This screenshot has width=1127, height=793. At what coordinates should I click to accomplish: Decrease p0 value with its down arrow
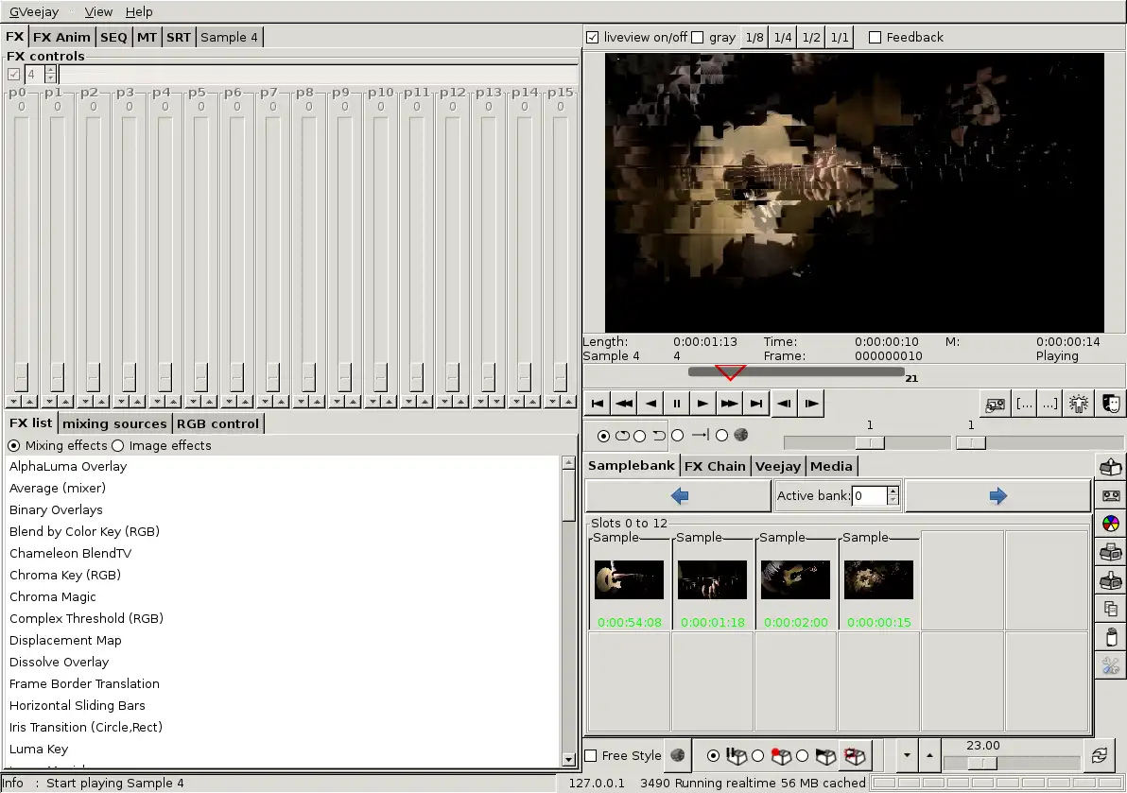click(12, 402)
